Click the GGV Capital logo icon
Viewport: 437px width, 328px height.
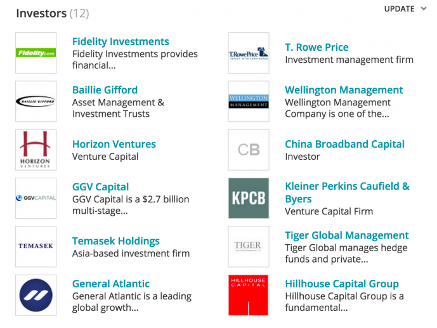click(36, 198)
